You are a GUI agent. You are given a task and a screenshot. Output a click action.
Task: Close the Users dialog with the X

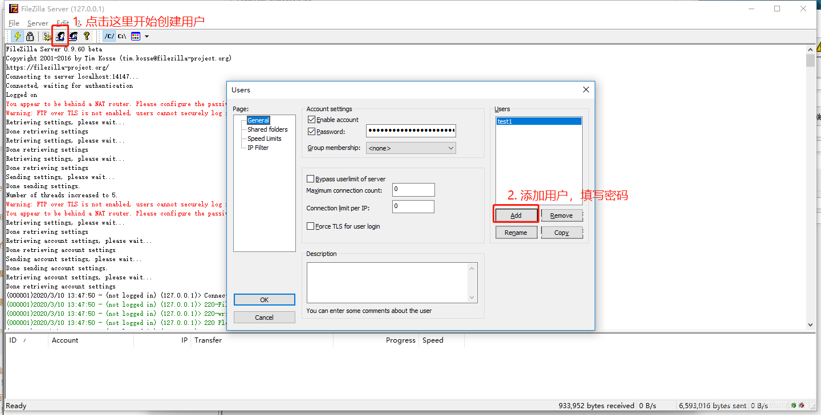pyautogui.click(x=586, y=89)
